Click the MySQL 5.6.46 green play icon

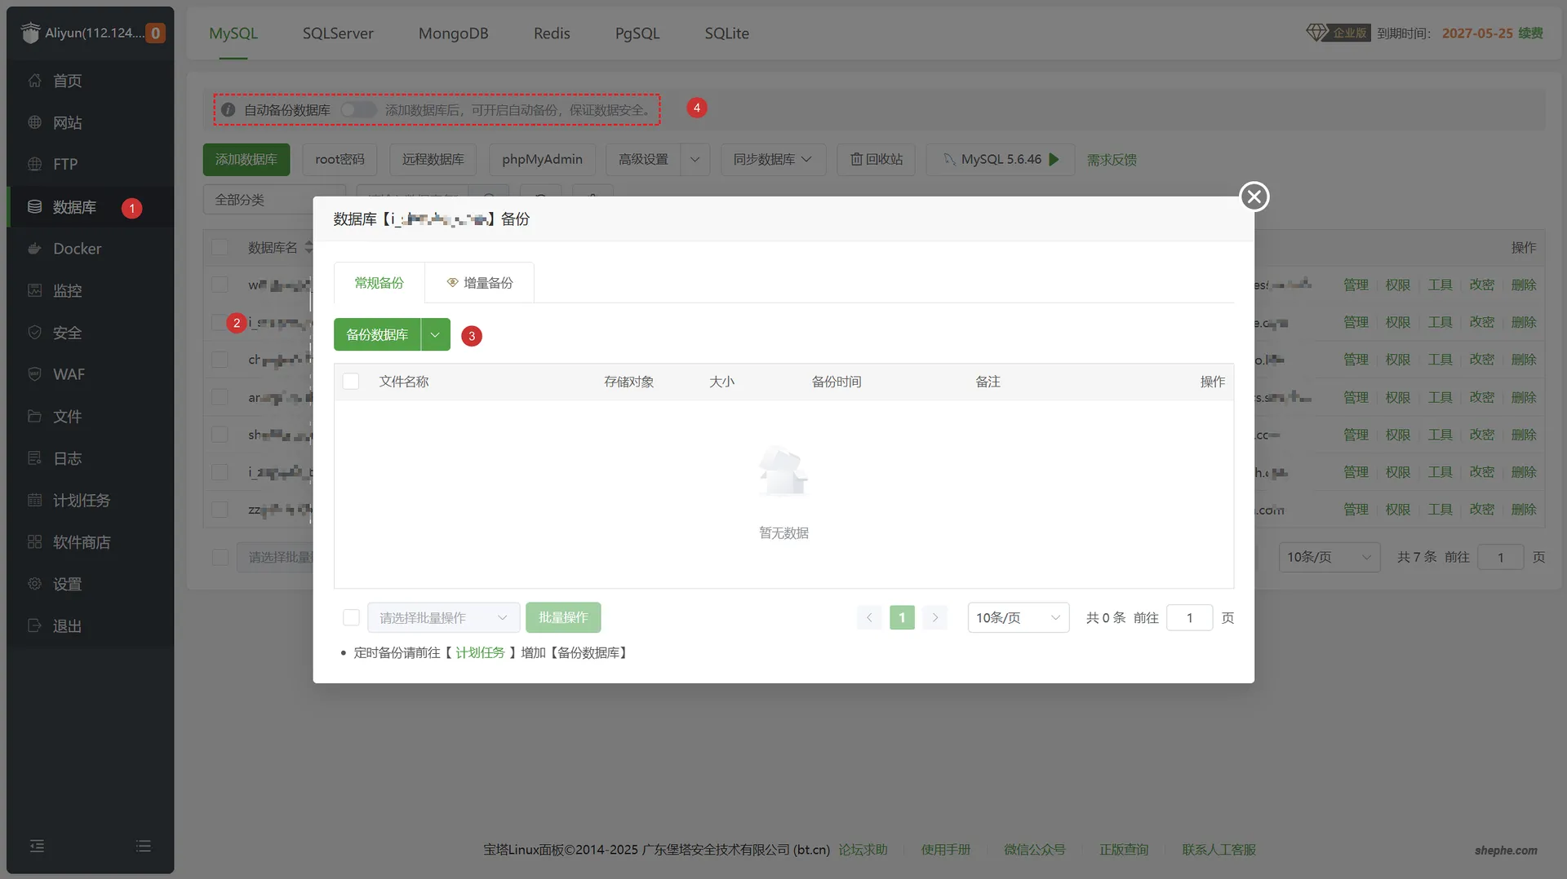[x=1054, y=160]
